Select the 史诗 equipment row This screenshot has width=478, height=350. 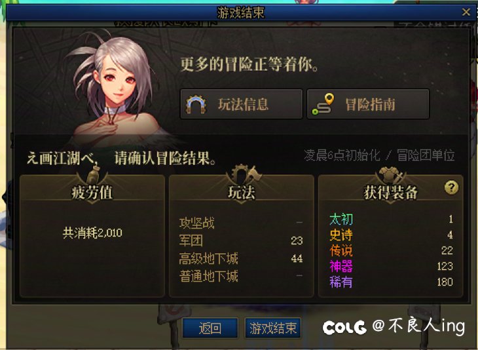point(391,235)
